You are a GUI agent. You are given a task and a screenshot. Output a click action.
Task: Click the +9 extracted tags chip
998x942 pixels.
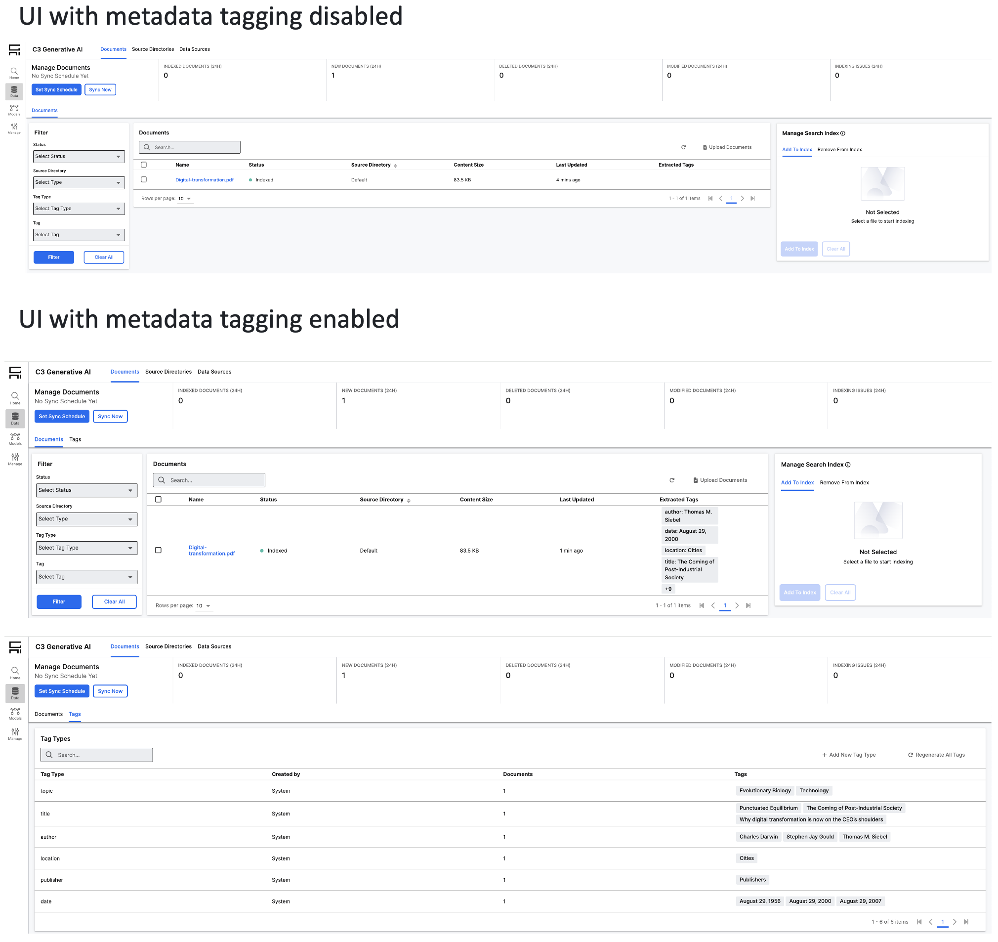point(667,589)
